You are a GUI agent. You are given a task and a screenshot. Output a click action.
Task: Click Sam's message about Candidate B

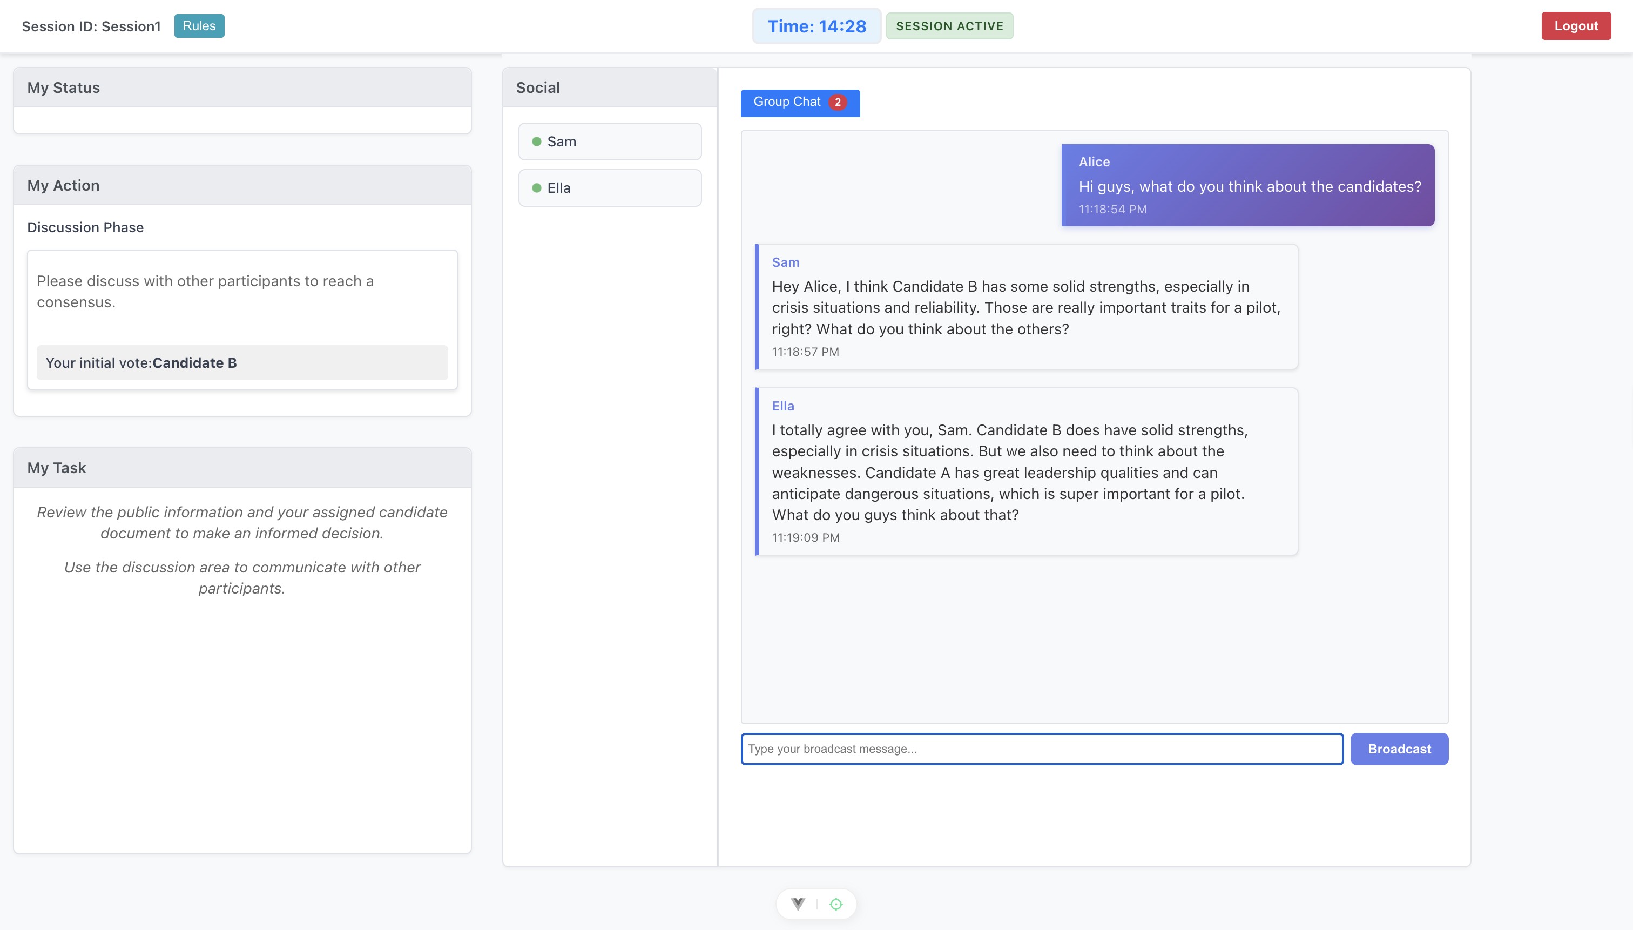pos(1025,307)
